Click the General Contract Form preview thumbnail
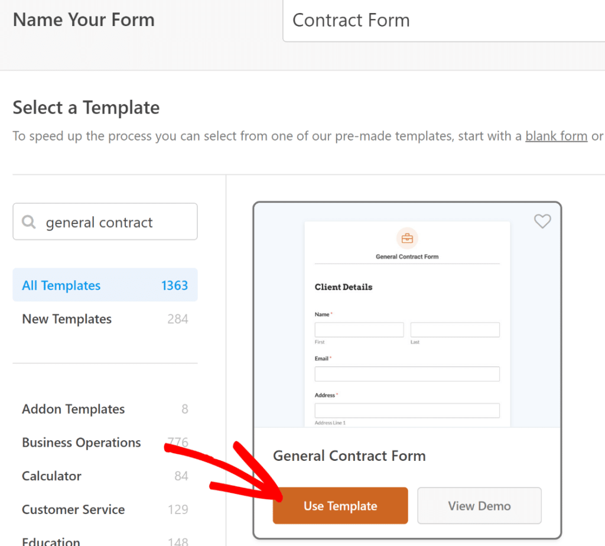The image size is (605, 546). 407,322
